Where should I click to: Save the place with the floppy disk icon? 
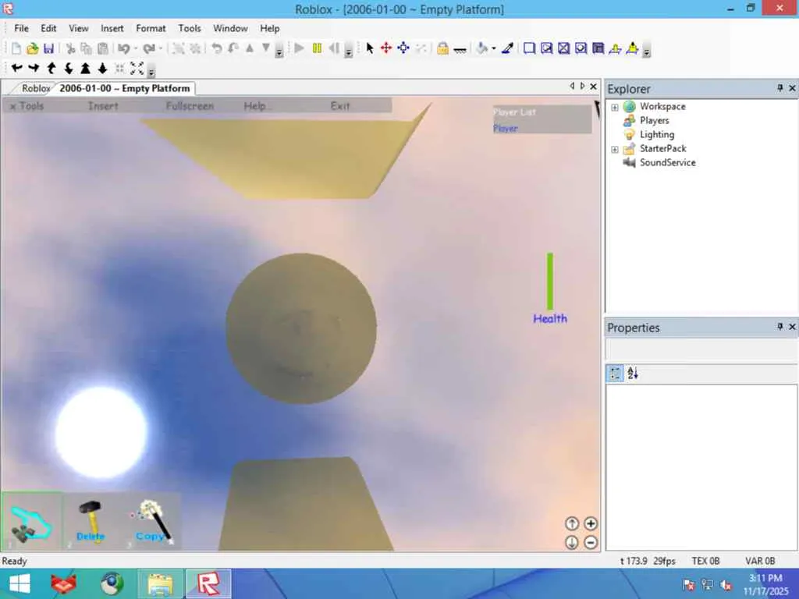[x=48, y=48]
